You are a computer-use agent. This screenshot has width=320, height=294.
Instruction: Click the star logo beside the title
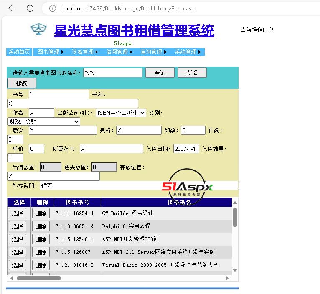coord(38,29)
